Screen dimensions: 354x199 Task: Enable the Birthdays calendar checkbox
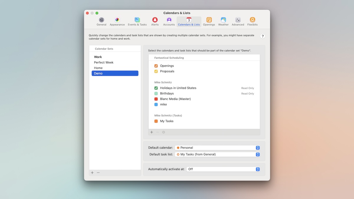(x=156, y=93)
